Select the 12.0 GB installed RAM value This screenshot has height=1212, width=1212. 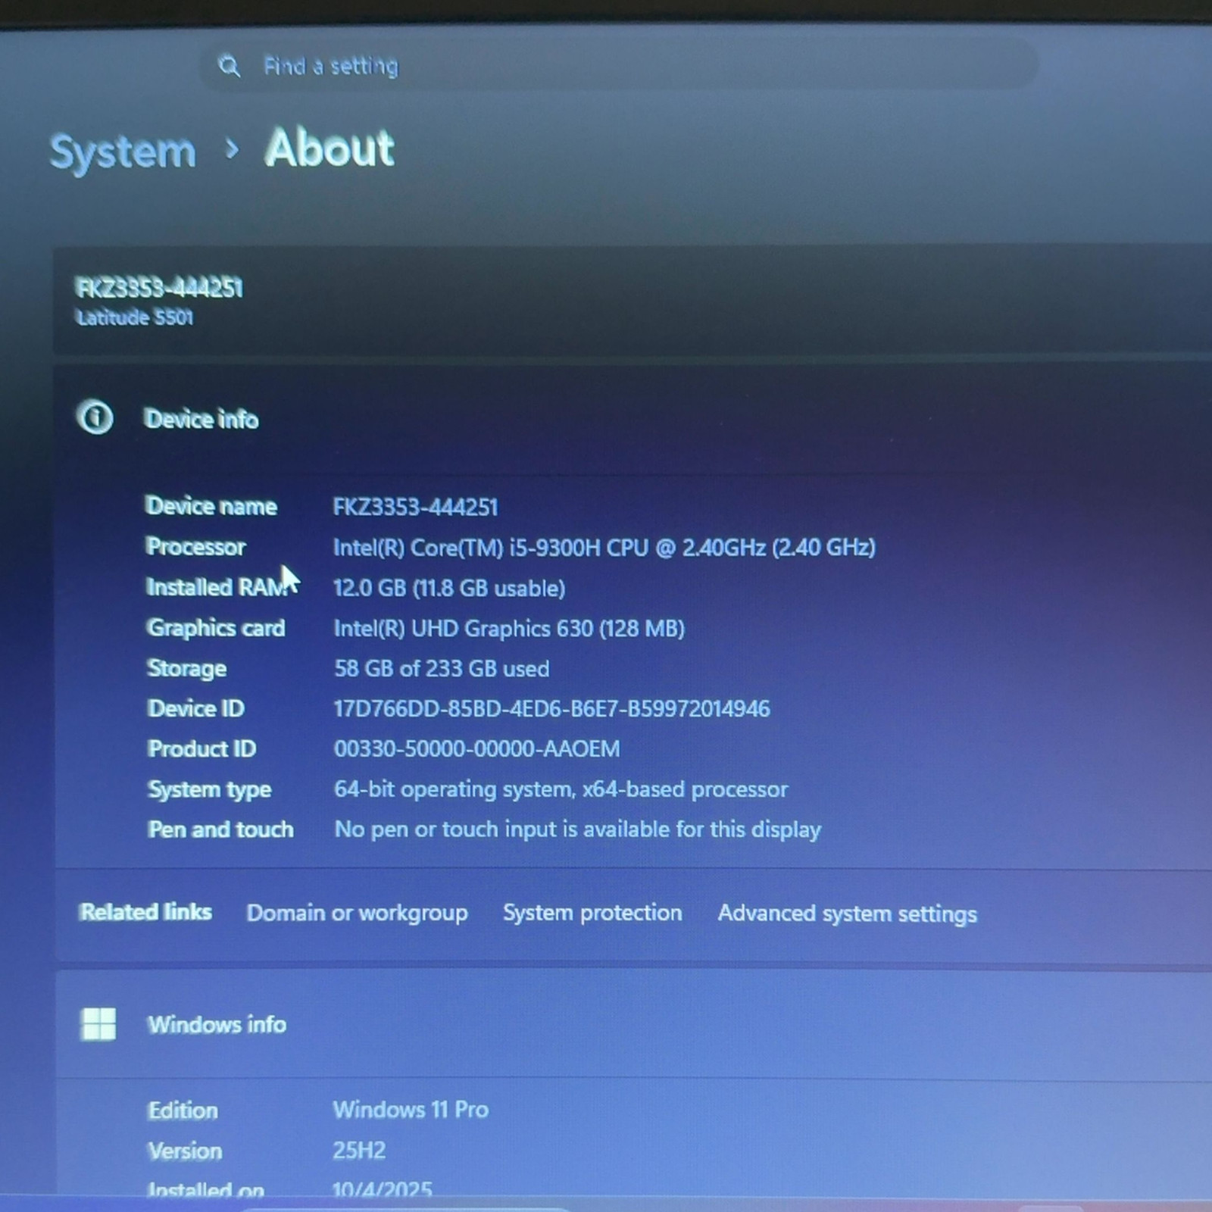click(448, 588)
